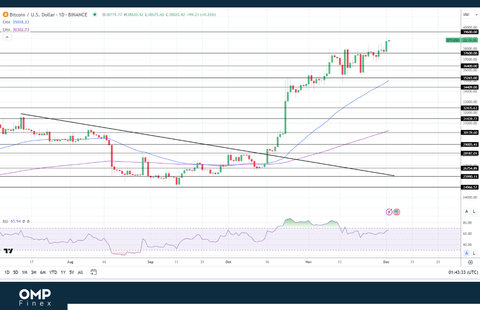Screen dimensions: 480x310
Task: Select the 1M time range
Action: click(24, 272)
